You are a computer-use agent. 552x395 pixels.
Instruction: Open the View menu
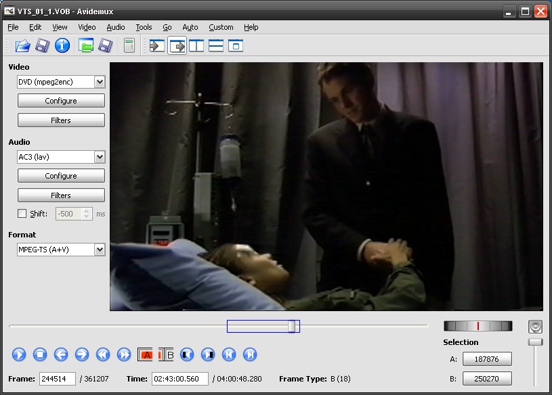[60, 27]
